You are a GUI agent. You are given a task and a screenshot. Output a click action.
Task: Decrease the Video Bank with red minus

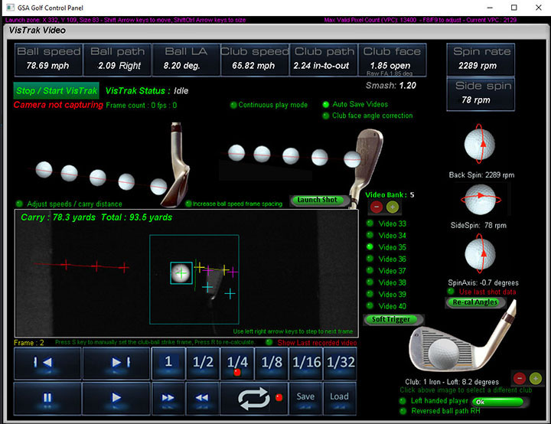pyautogui.click(x=377, y=207)
